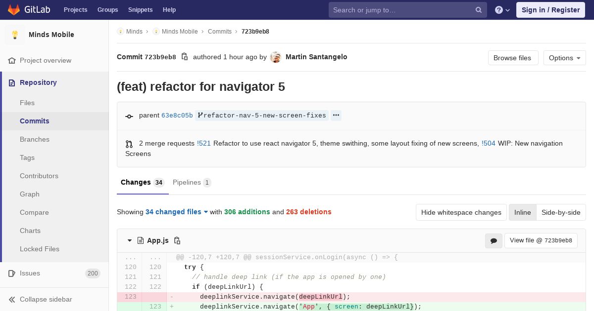
Task: Collapse the App.js diff
Action: coord(130,241)
